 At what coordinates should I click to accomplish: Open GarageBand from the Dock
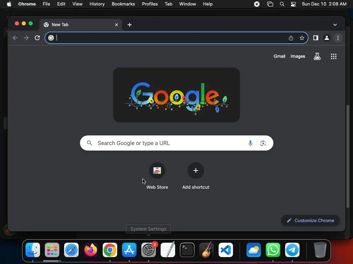(206, 250)
